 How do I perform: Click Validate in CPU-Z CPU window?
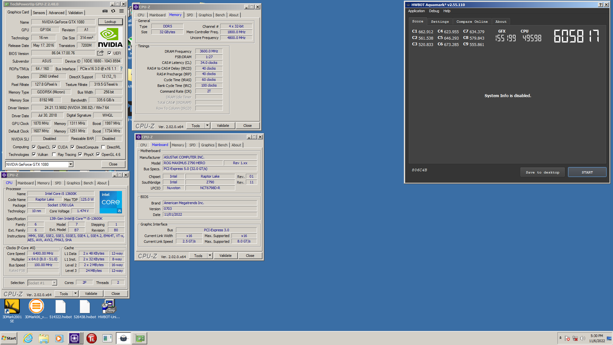pos(91,294)
